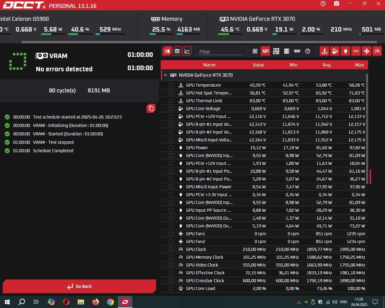Toggle CPU sensor filter icon

[255, 51]
